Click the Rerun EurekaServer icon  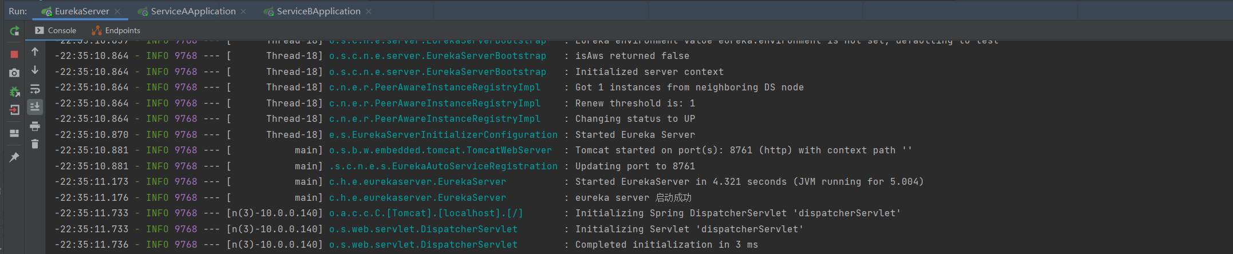[x=14, y=31]
